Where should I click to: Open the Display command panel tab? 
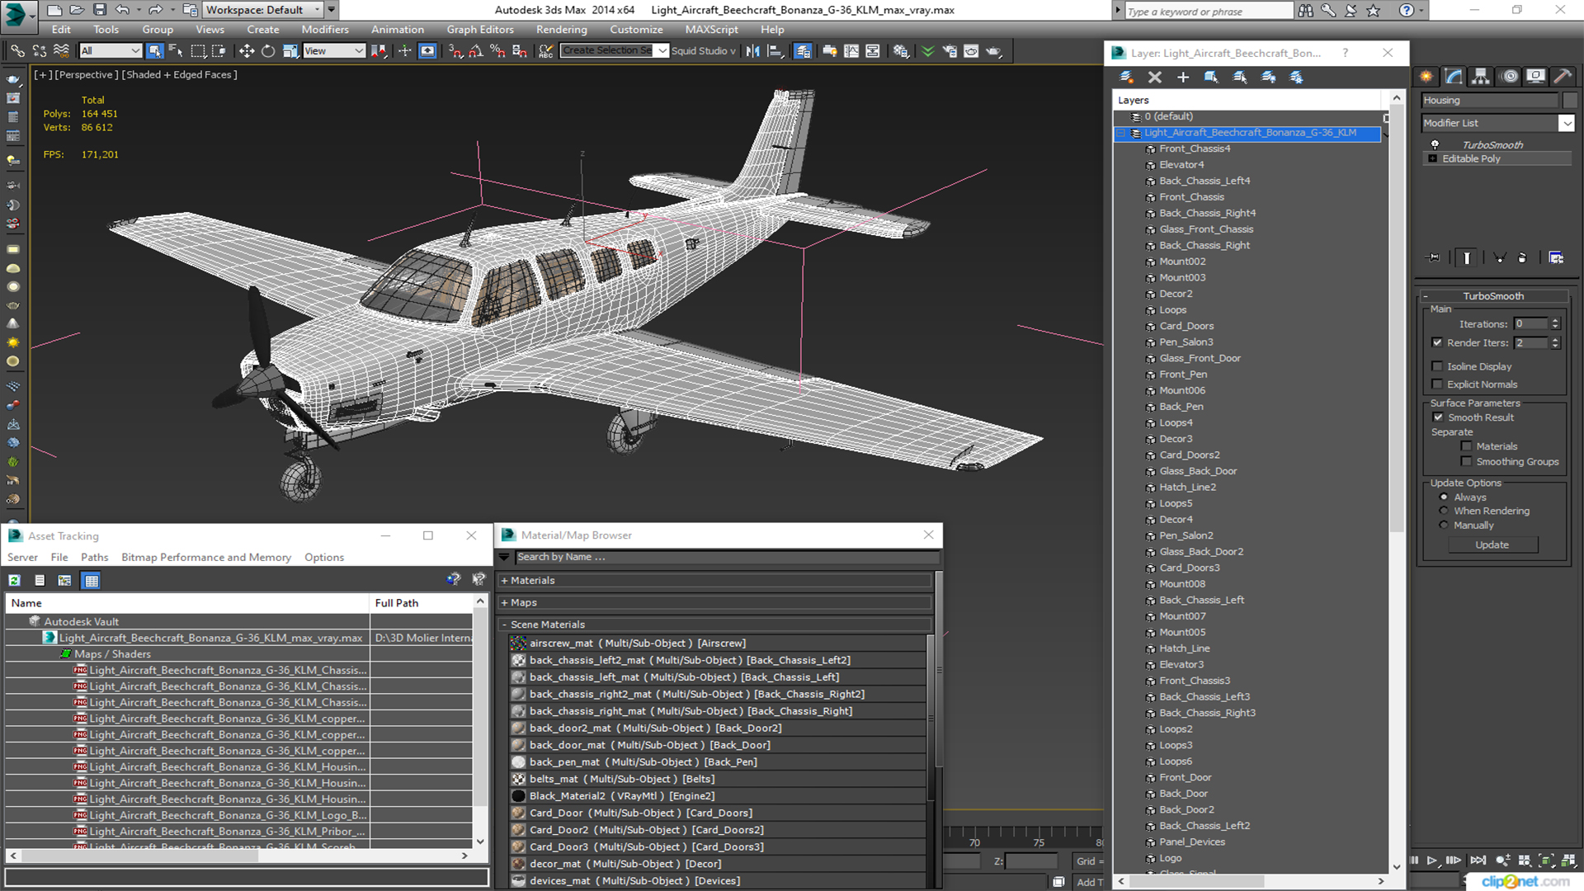(1536, 77)
